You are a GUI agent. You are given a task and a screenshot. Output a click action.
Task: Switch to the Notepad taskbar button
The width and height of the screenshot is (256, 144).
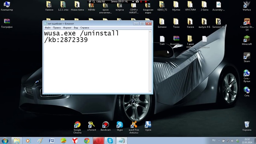[122, 140]
